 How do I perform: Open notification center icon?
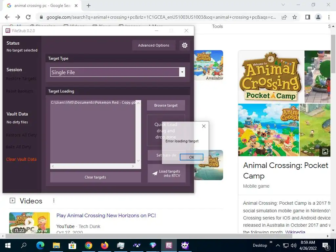[x=325, y=245]
